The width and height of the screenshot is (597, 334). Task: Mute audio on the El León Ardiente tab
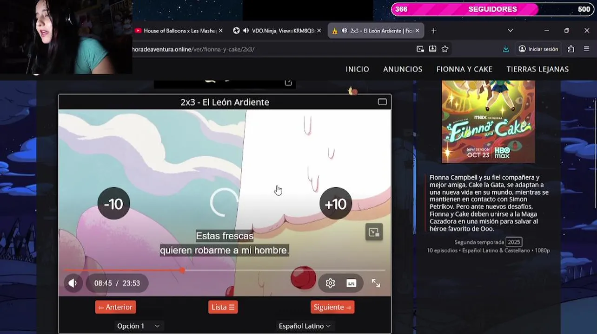344,31
